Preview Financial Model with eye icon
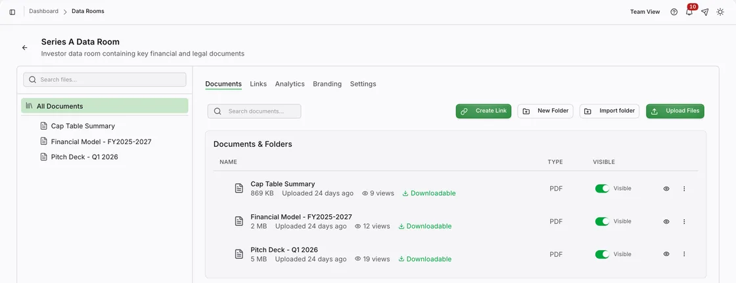 (x=666, y=221)
